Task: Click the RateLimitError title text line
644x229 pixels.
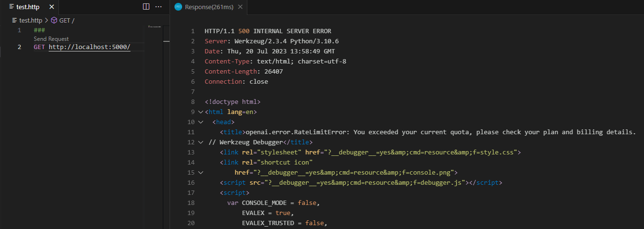Action: (428, 132)
